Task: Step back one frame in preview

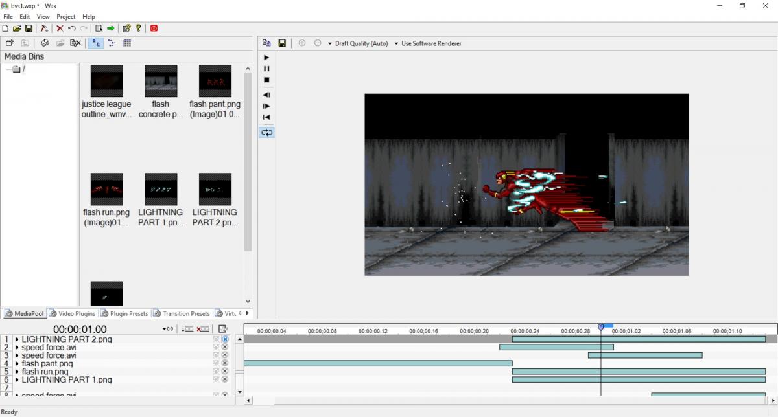Action: click(266, 95)
